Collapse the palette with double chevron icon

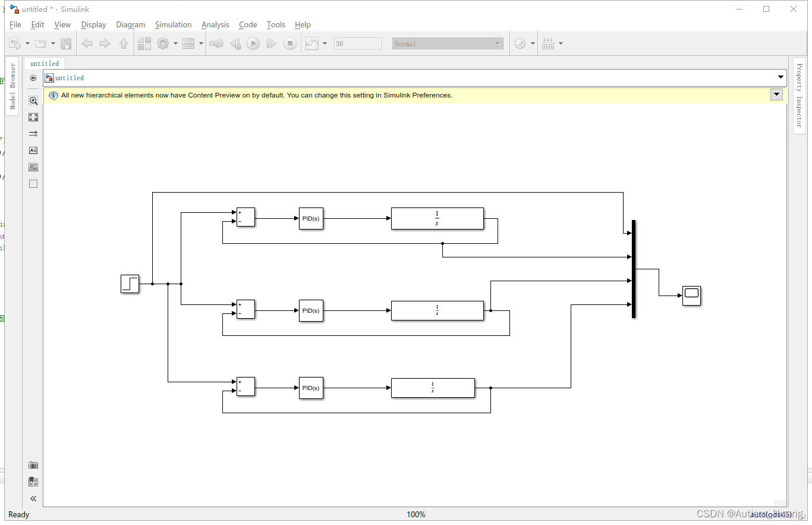tap(33, 498)
